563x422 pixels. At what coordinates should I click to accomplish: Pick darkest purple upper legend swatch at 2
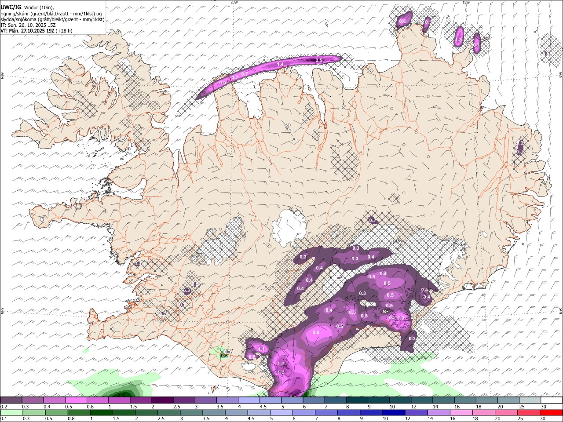click(x=162, y=400)
